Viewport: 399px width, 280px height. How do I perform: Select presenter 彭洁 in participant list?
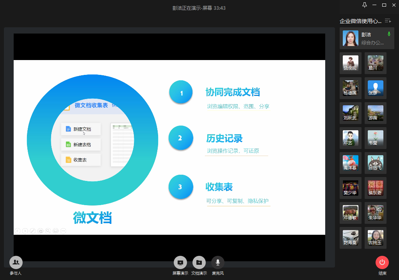pyautogui.click(x=364, y=38)
